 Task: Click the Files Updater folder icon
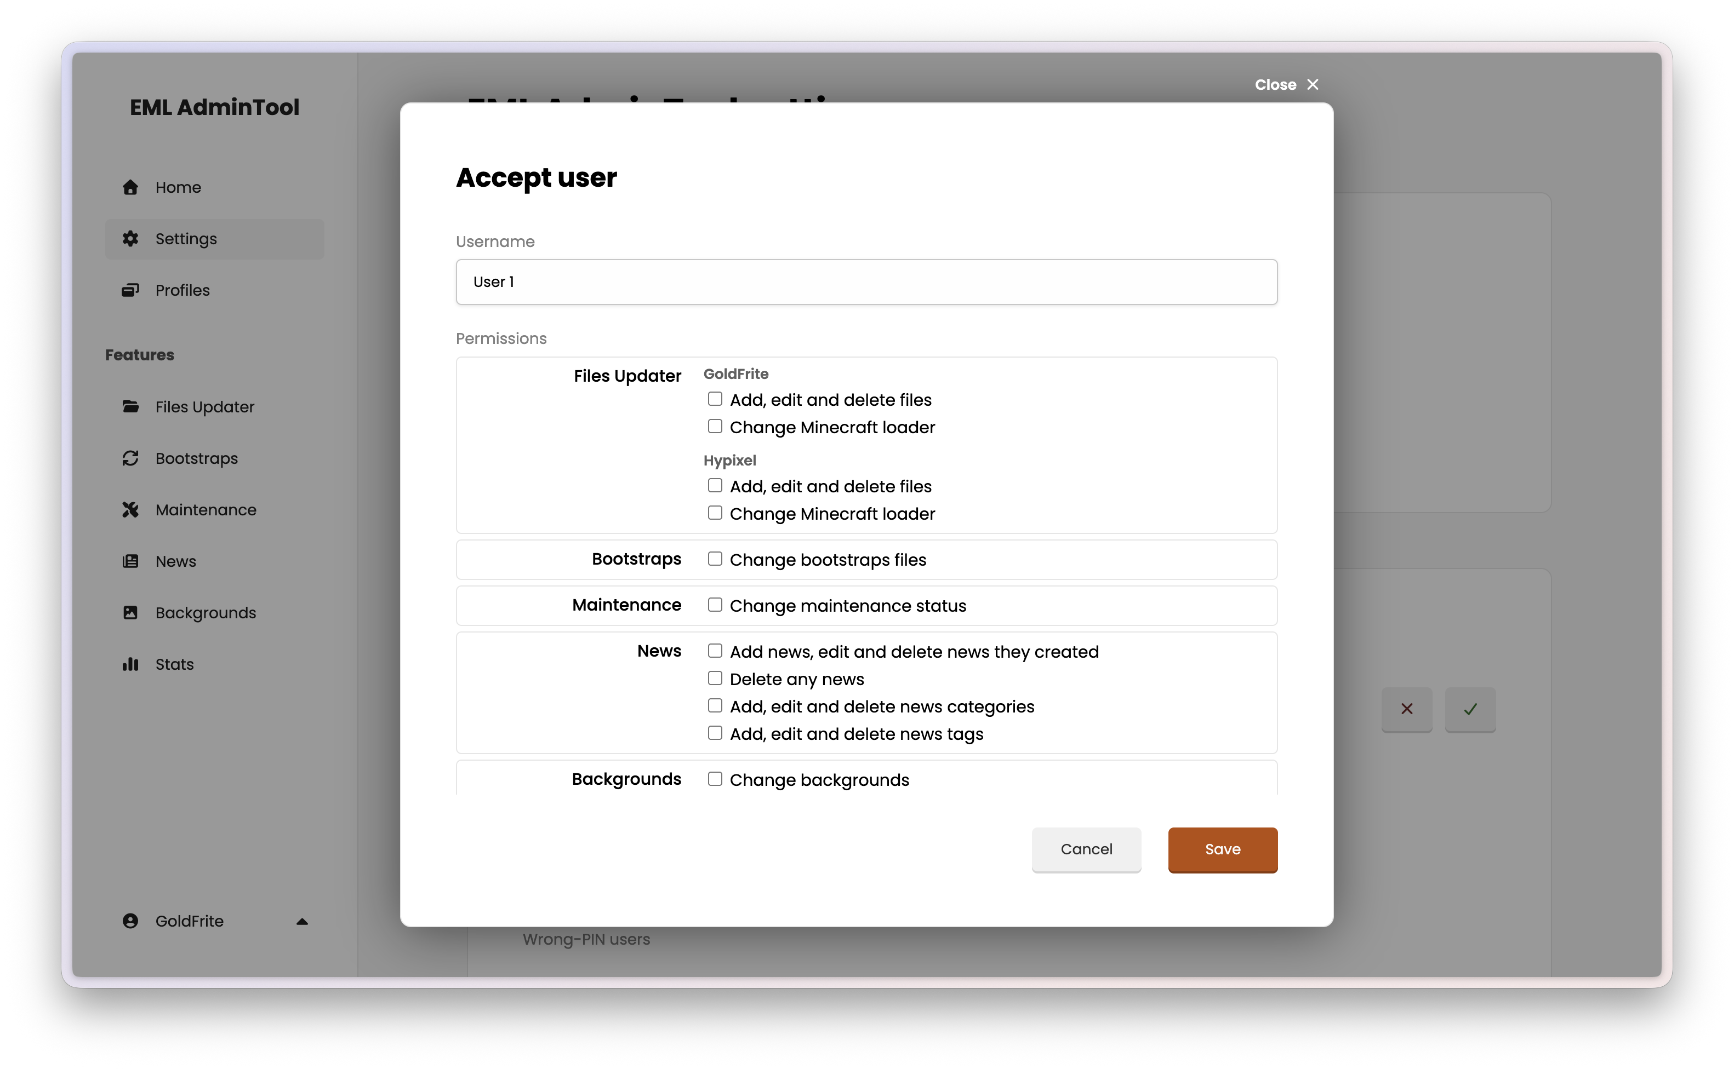[x=130, y=406]
